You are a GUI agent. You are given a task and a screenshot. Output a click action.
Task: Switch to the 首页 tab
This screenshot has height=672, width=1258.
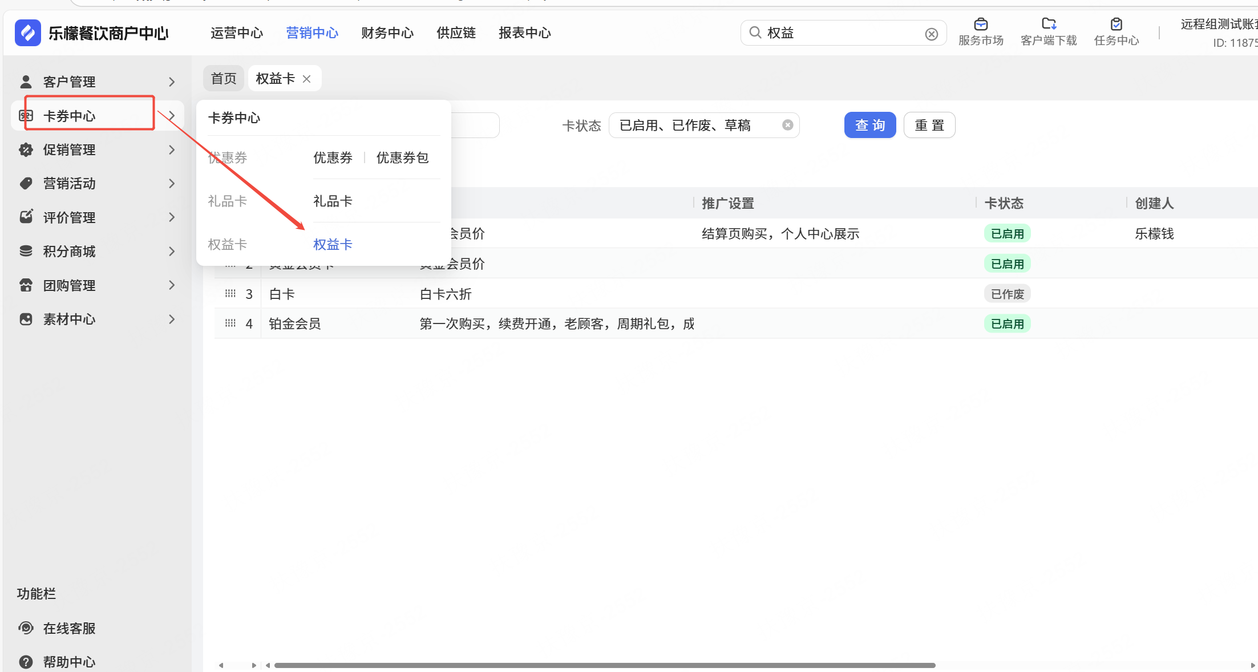[x=224, y=78]
